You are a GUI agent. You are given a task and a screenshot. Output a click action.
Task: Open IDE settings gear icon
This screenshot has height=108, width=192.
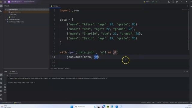(x=177, y=2)
